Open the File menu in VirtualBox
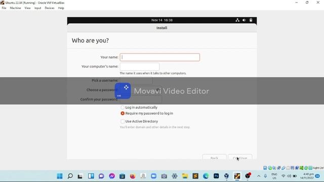Viewport: 324px width, 182px height. tap(4, 8)
